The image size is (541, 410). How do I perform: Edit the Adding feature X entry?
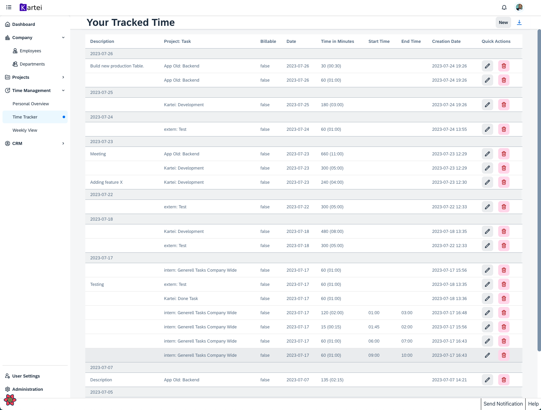(x=487, y=182)
